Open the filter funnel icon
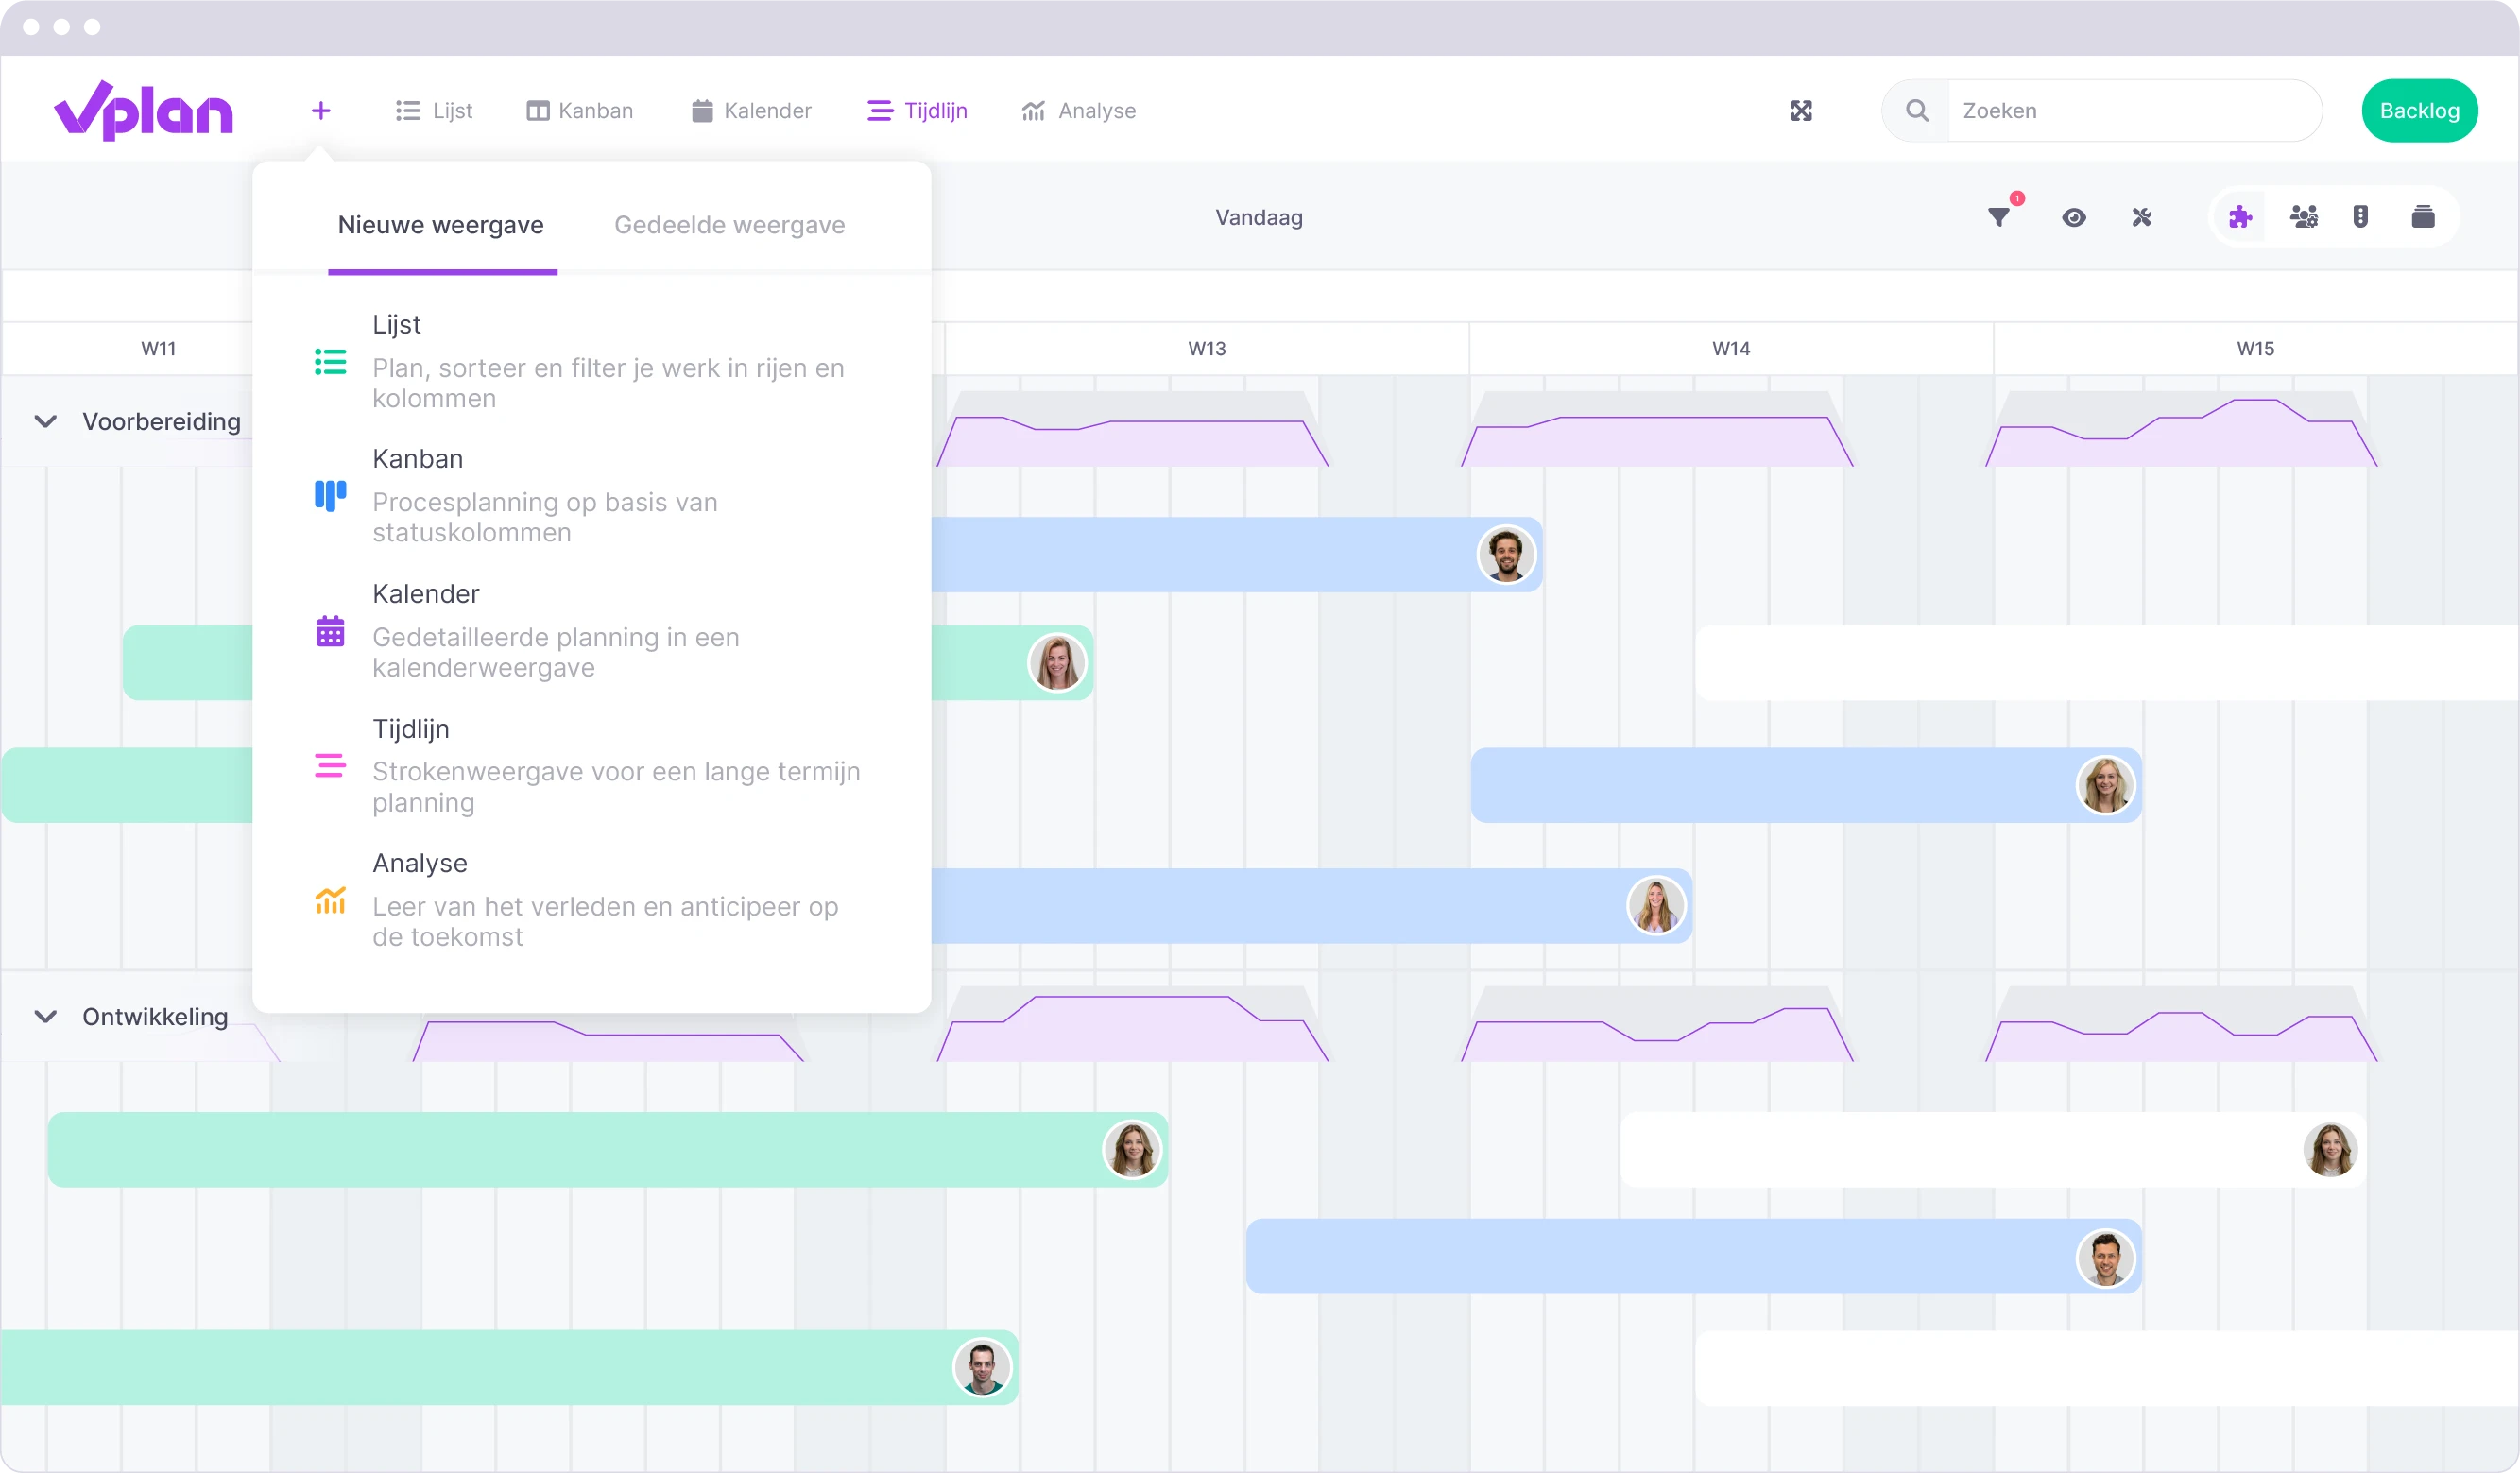The width and height of the screenshot is (2520, 1473). coord(1999,217)
